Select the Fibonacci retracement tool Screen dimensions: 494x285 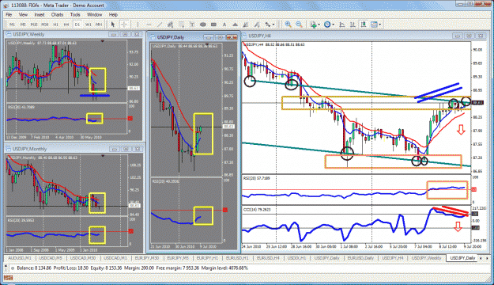point(181,25)
